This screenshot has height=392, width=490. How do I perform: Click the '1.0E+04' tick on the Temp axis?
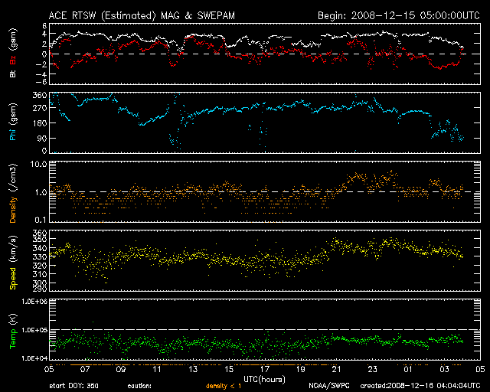click(x=34, y=358)
